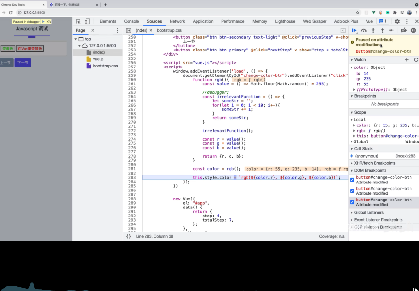Open DevTools settings gear
This screenshot has width=419, height=291.
(x=397, y=21)
